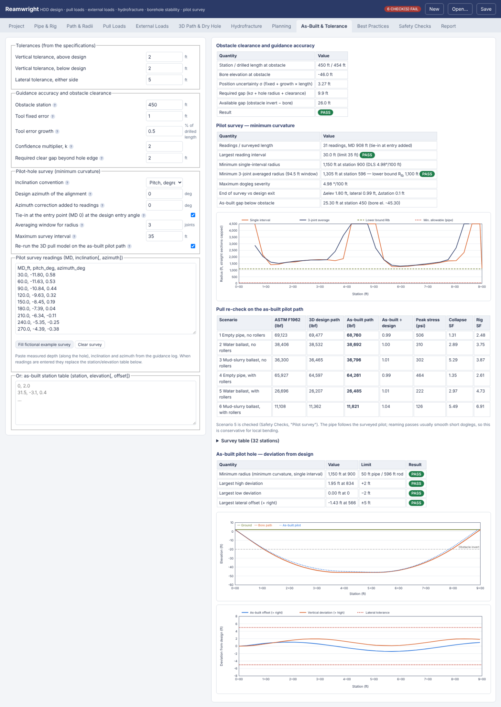Select the Report tab
Screen dimensions: 501x707
pos(448,26)
